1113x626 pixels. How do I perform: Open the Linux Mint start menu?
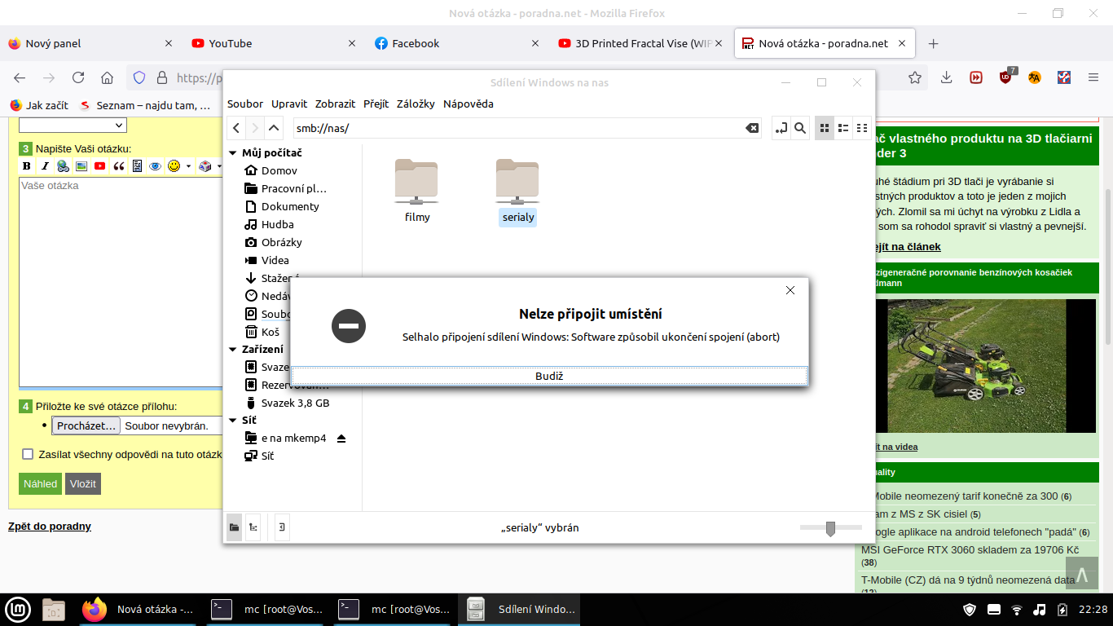(17, 609)
